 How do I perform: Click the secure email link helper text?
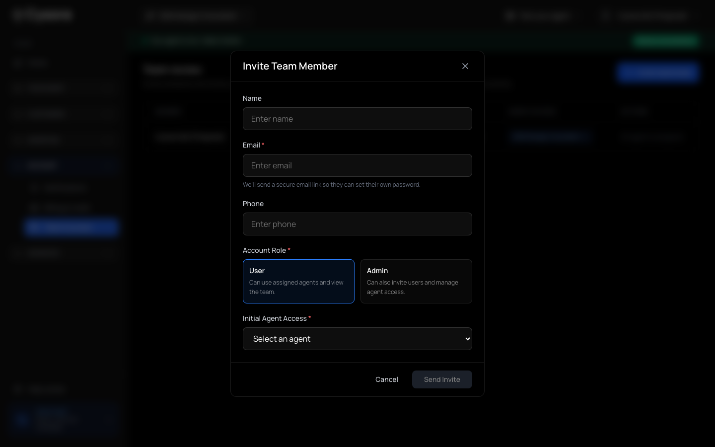pyautogui.click(x=332, y=185)
